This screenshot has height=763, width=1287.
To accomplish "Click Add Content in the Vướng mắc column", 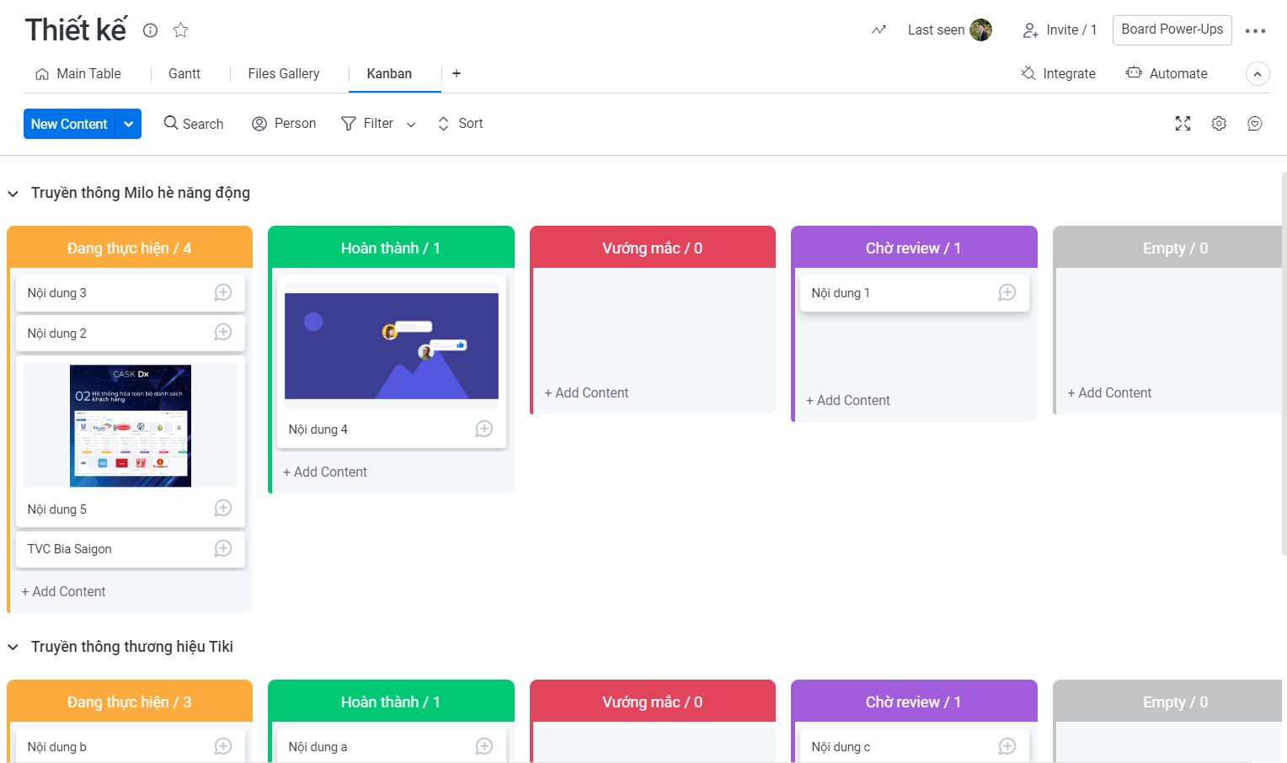I will pos(586,392).
